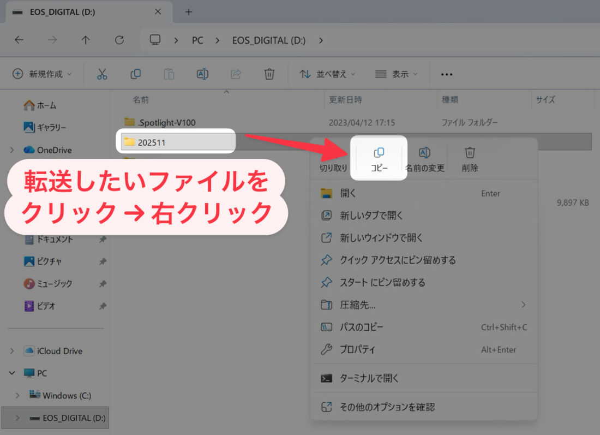Click the Delete trash icon on the toolbar

pos(269,74)
